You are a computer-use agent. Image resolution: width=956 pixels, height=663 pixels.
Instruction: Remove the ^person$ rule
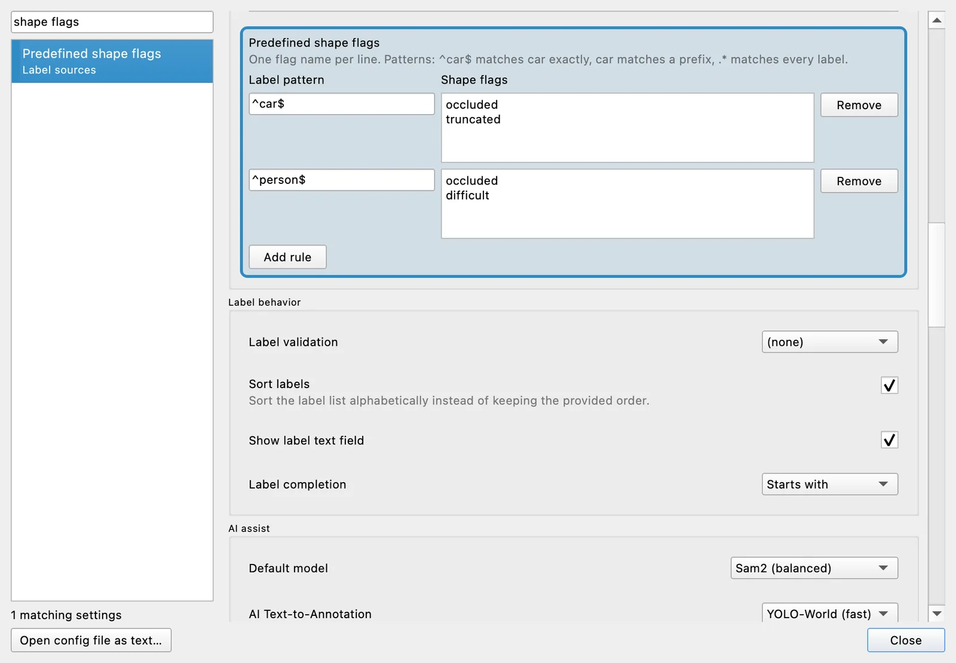click(859, 181)
